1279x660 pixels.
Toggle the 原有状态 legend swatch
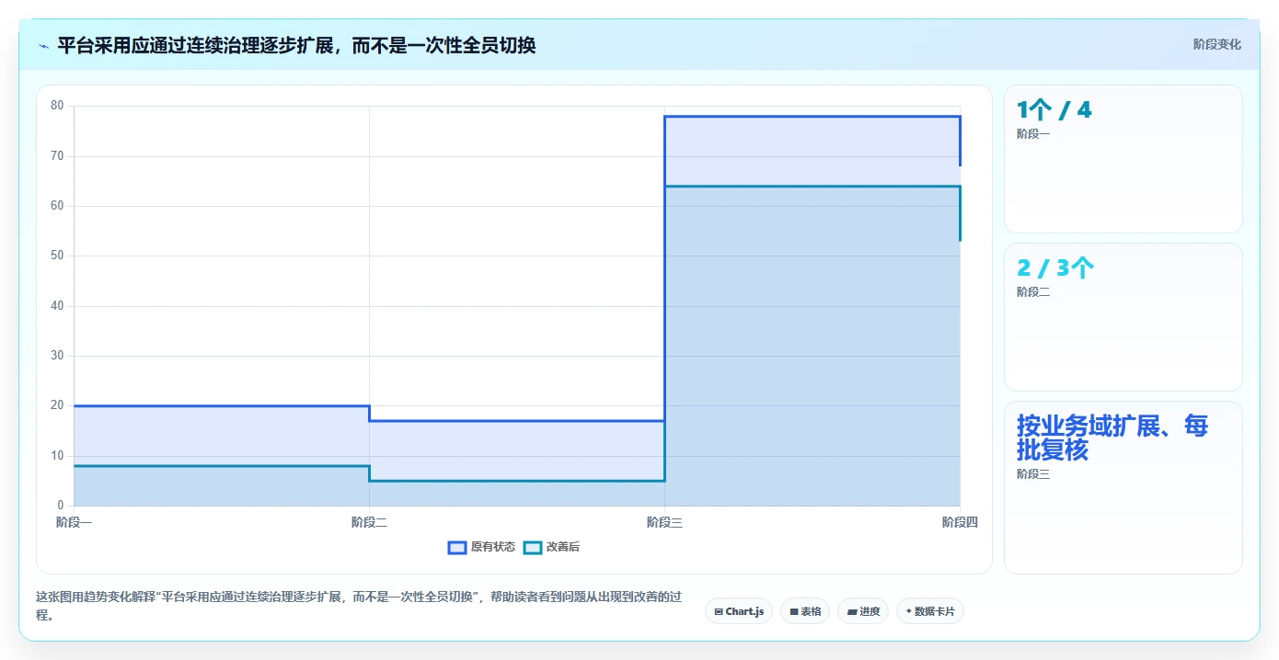coord(457,547)
